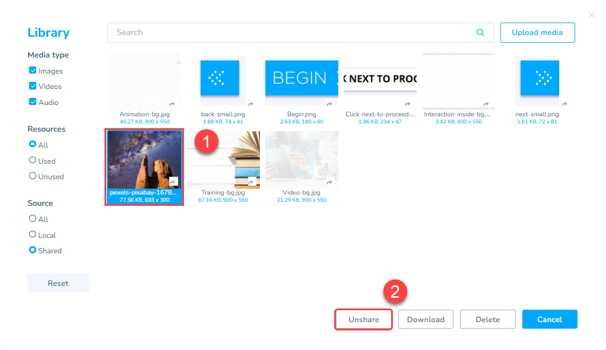Click the Unshare button
Viewport: 606px width, 350px height.
point(363,319)
